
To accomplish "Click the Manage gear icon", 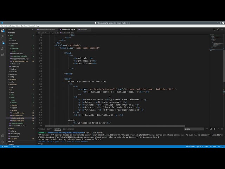I will (3, 142).
